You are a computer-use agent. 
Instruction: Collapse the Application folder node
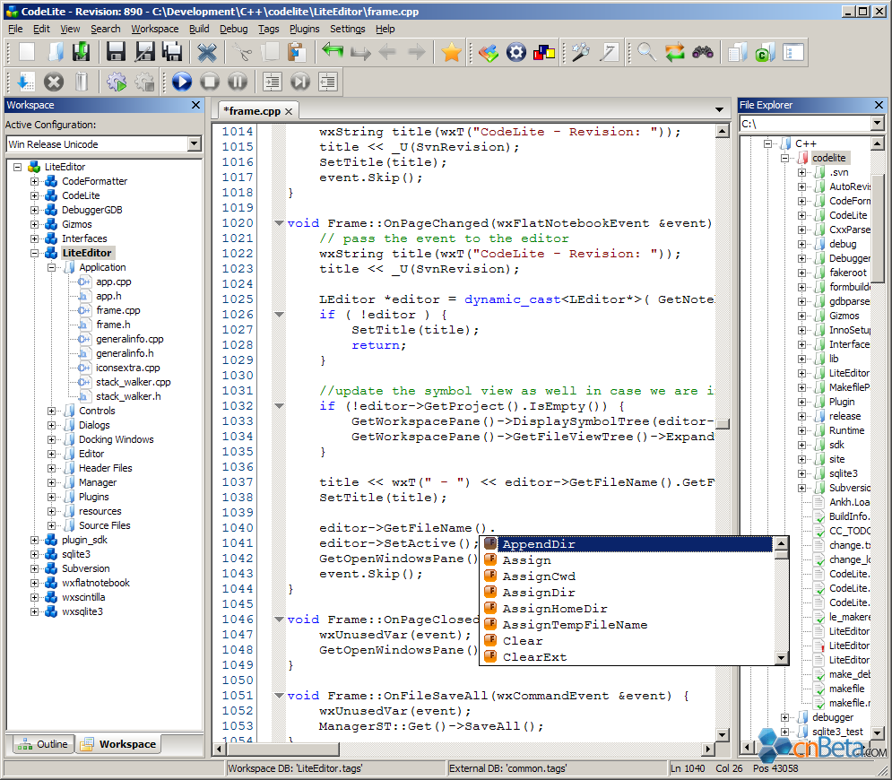tap(52, 267)
